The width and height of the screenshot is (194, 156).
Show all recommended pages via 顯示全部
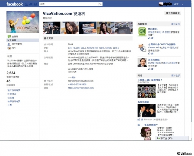click(176, 24)
